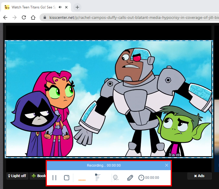Enable the webcam icon in recorder toolbar
Screen dimensions: 219x189
coord(116,178)
